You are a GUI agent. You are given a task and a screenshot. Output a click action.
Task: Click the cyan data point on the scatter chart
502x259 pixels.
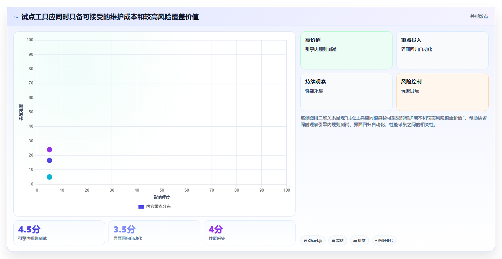pyautogui.click(x=49, y=177)
